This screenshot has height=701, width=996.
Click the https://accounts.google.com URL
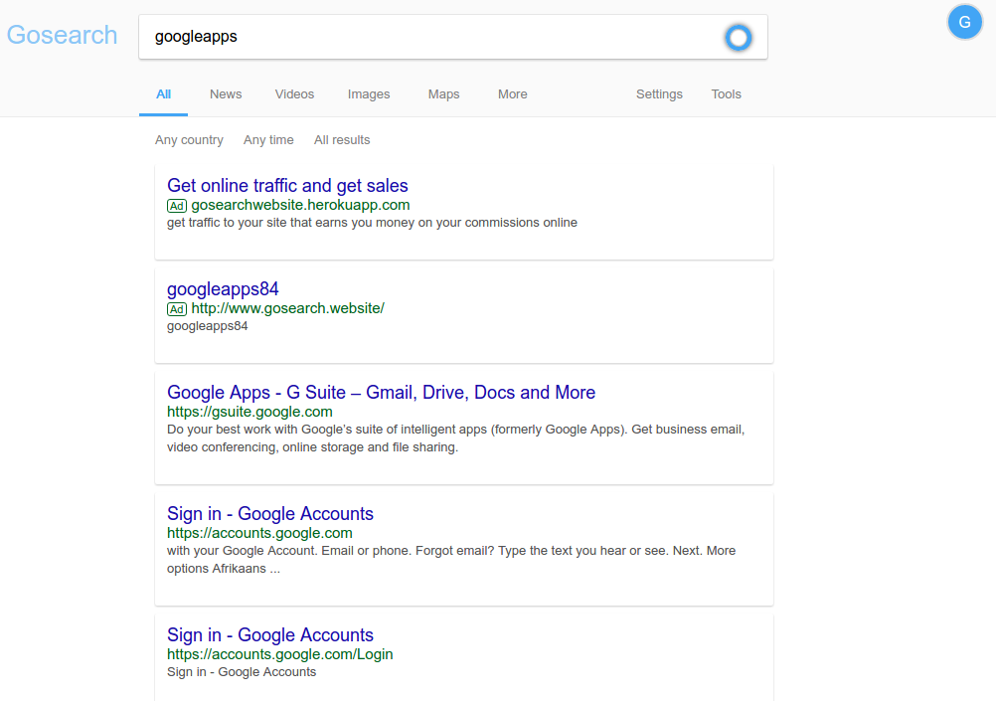259,533
